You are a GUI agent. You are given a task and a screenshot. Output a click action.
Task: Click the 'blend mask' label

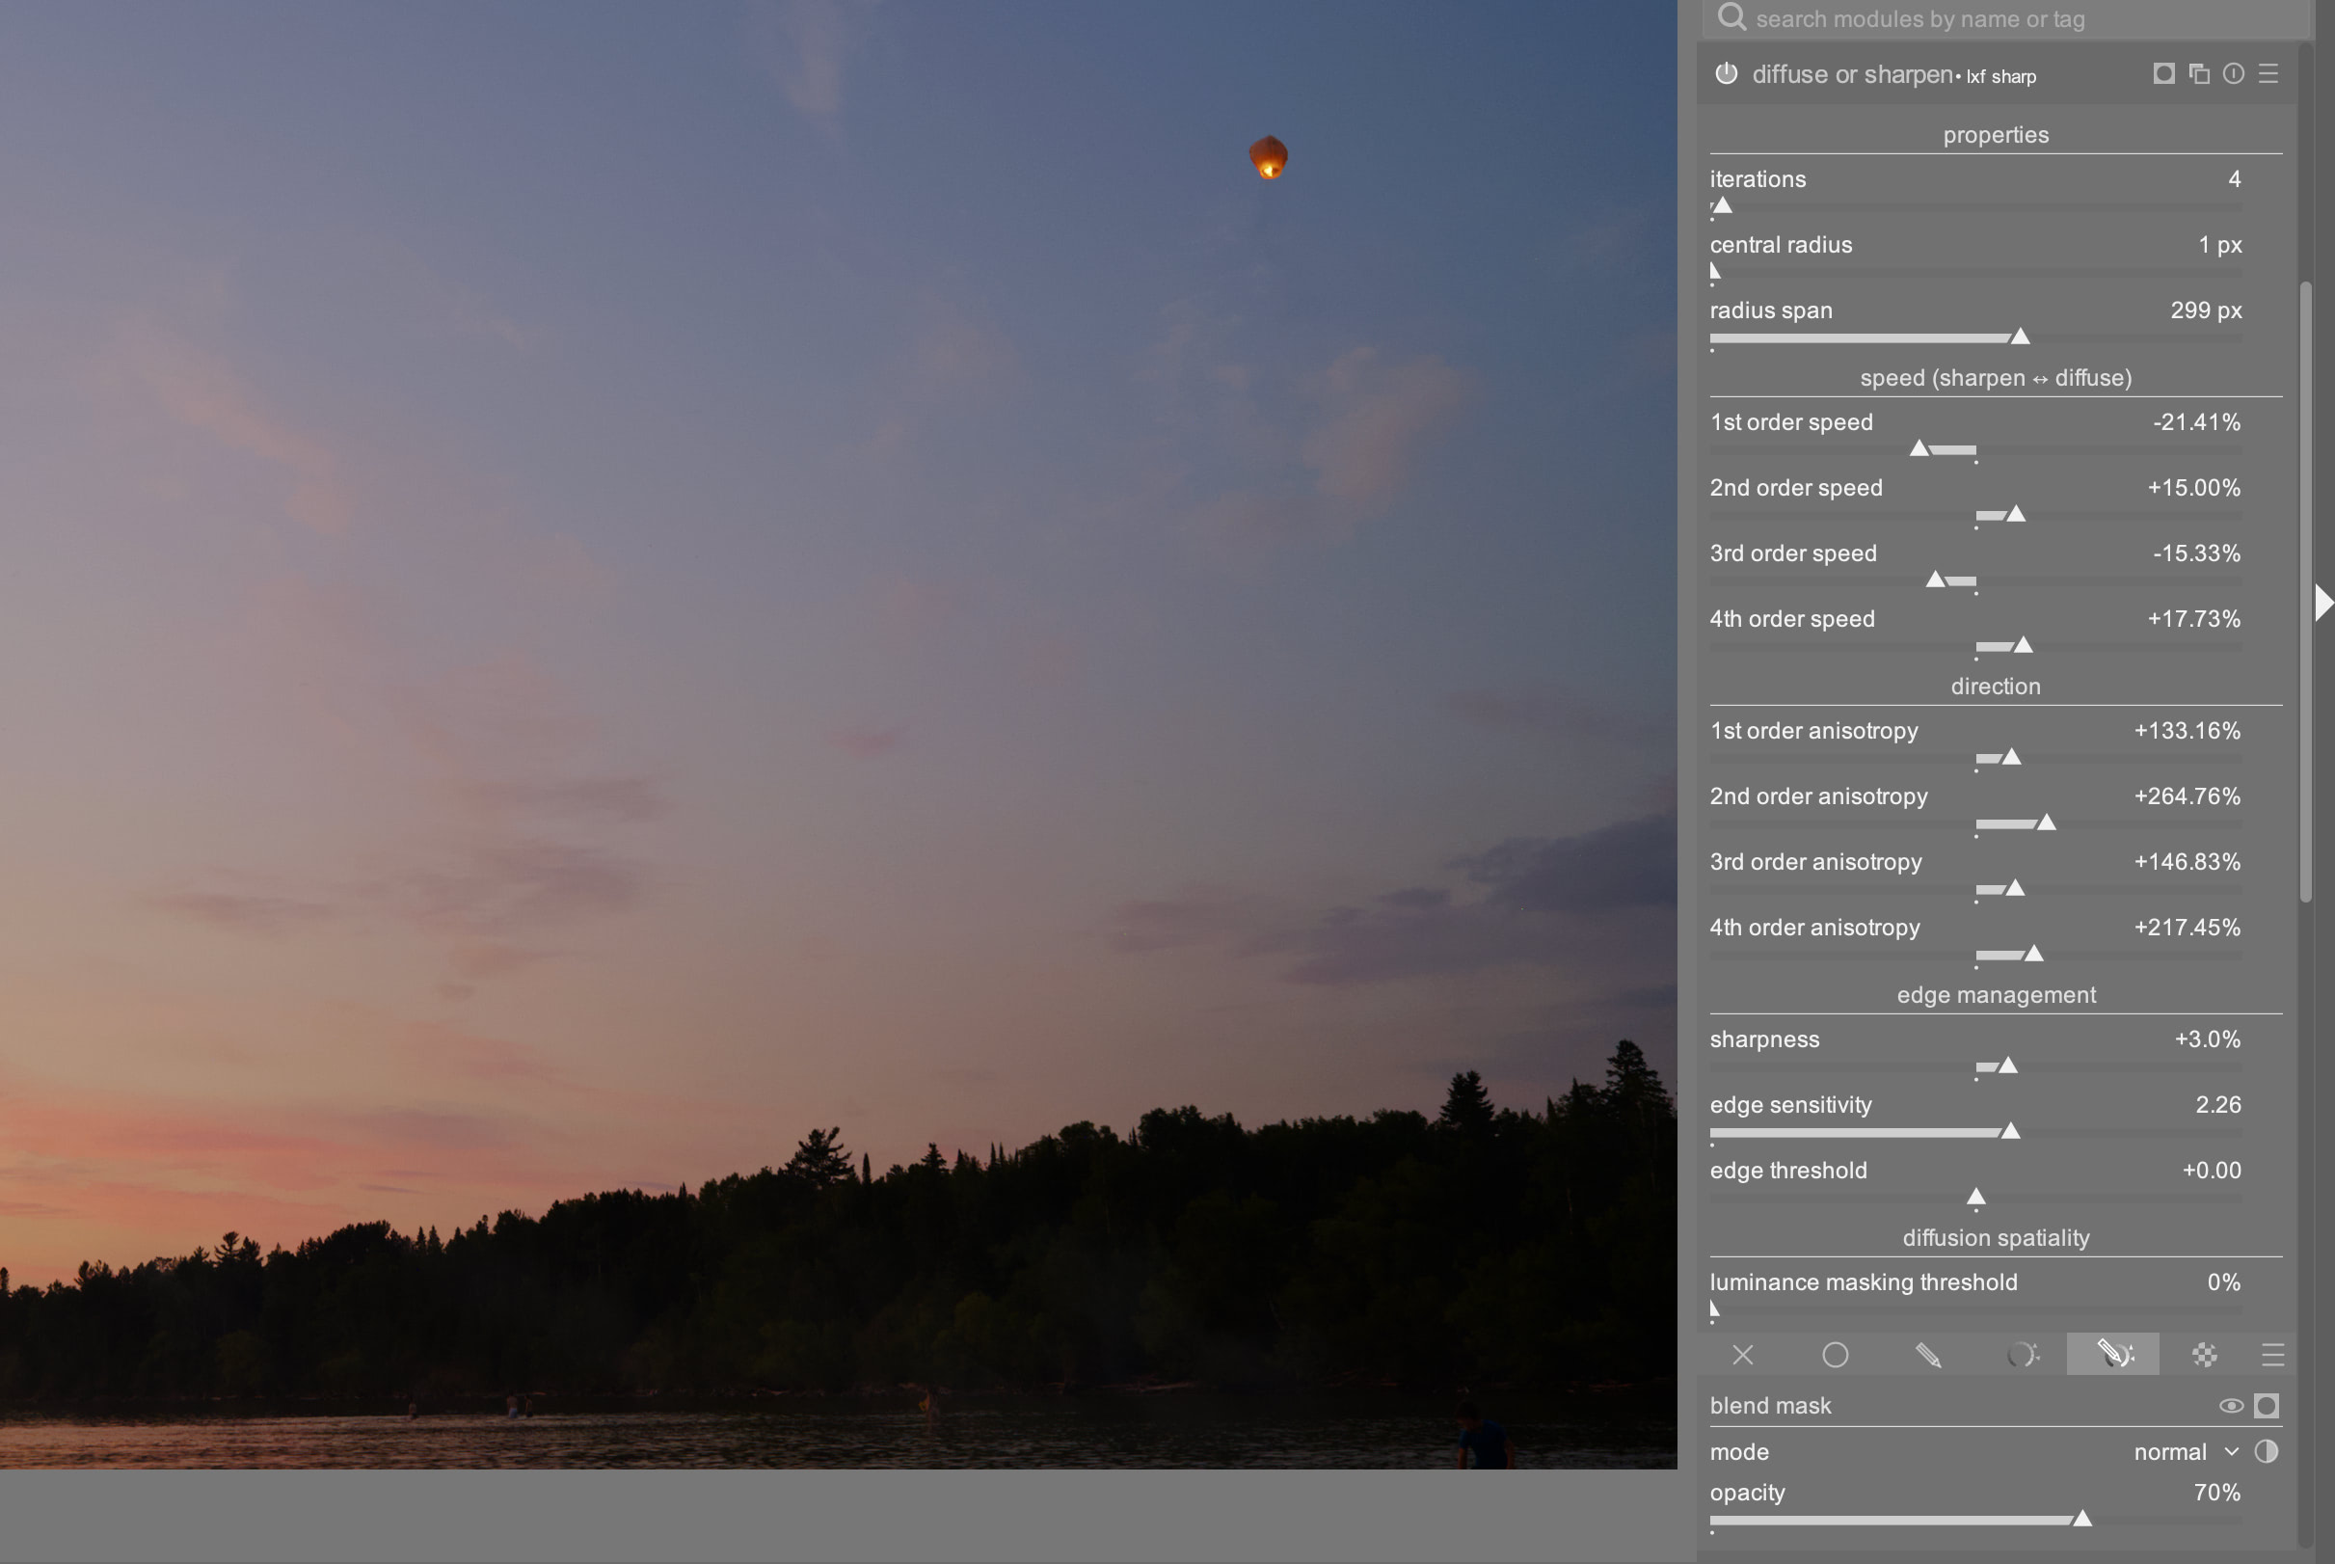tap(1770, 1406)
